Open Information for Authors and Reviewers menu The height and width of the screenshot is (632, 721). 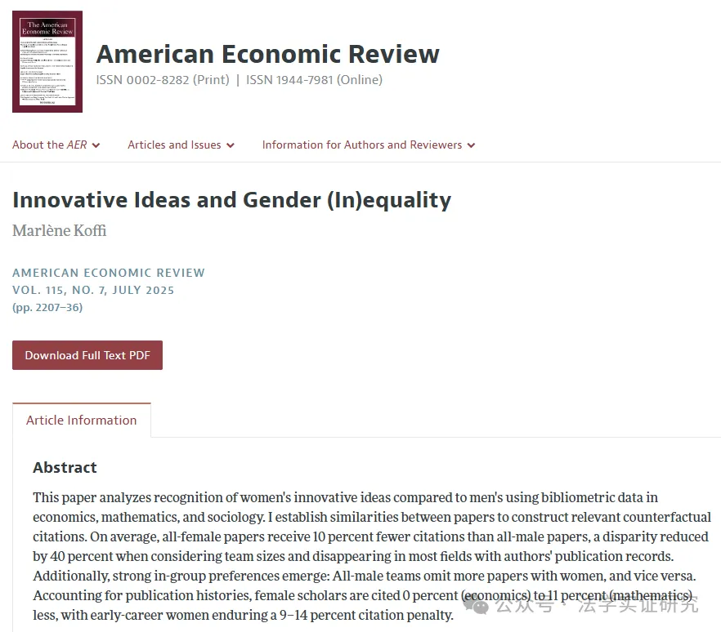pos(369,145)
